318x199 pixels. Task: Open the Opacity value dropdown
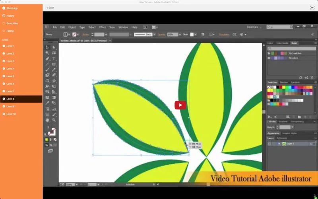[x=180, y=35]
